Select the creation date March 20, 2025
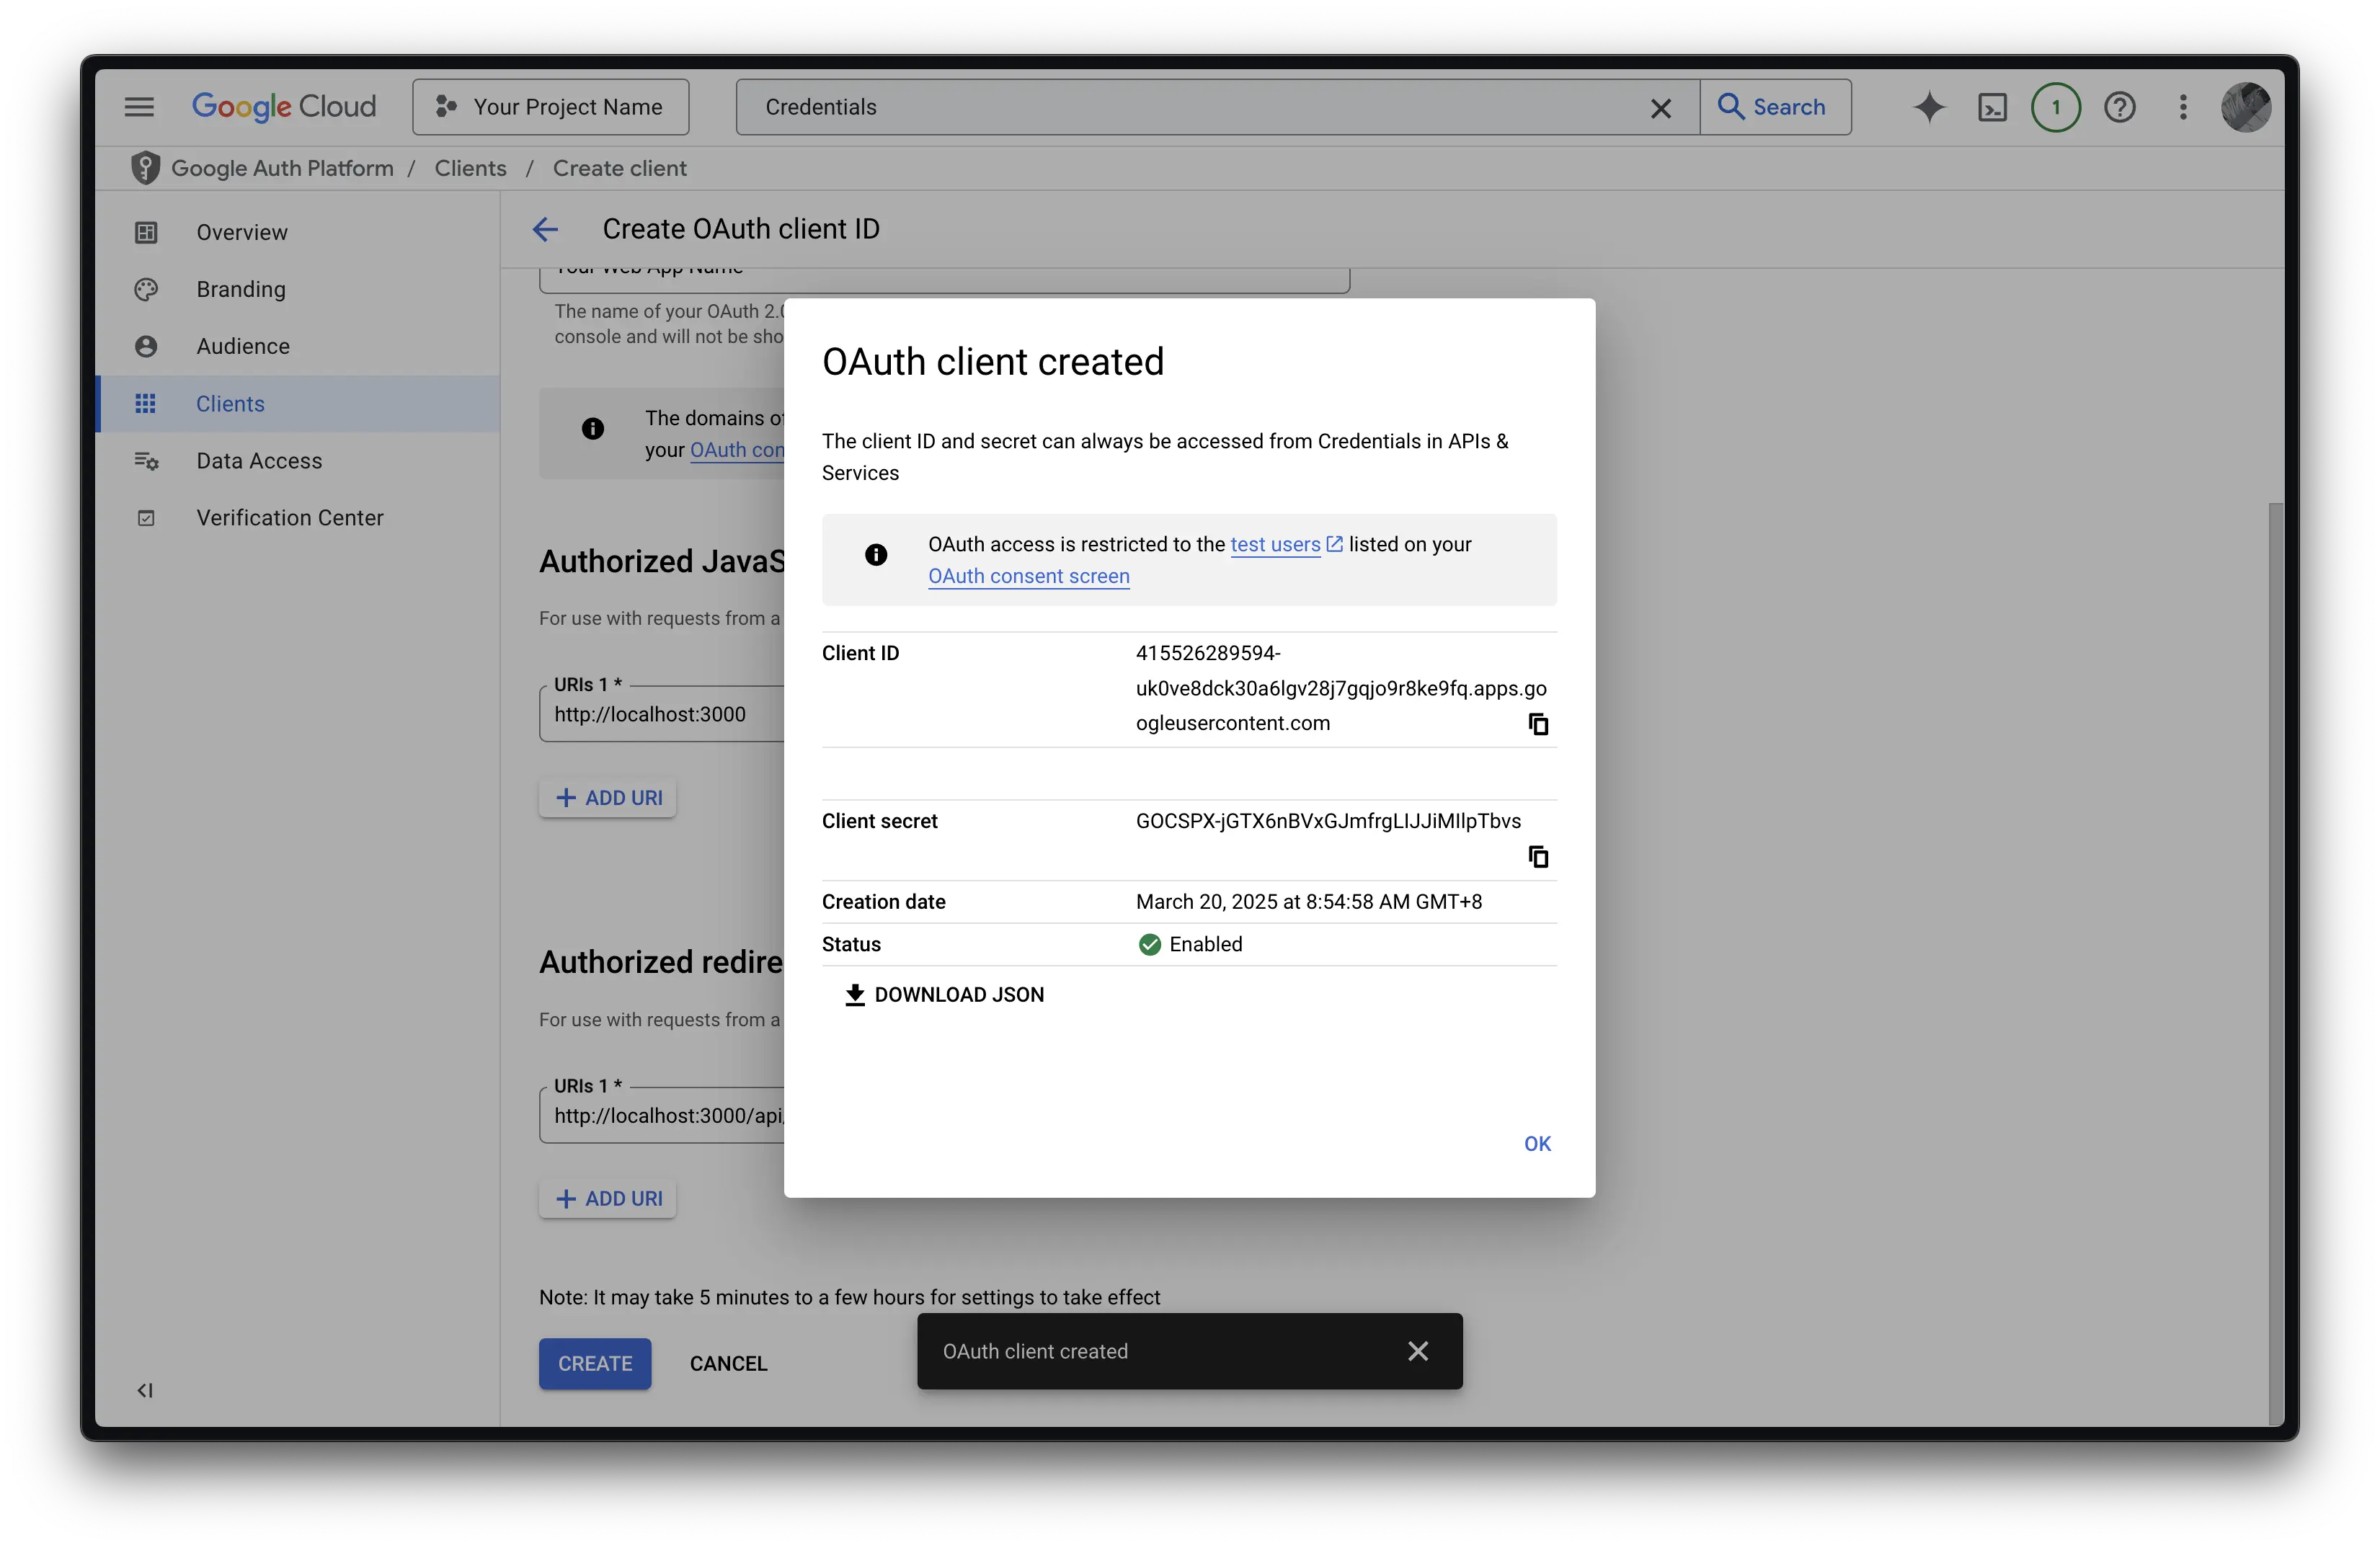 pos(1308,902)
